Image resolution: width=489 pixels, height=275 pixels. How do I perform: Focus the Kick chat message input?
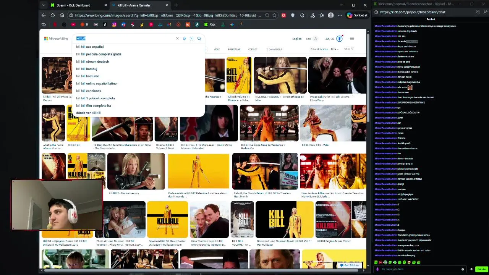pyautogui.click(x=420, y=269)
